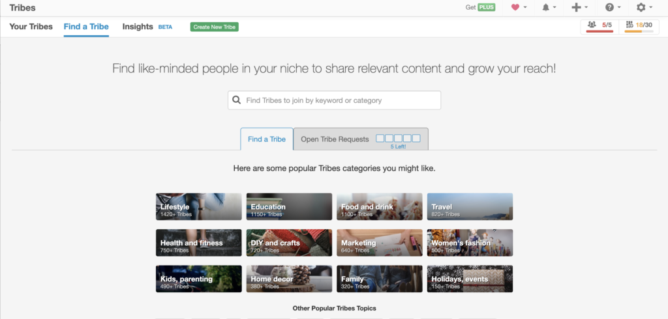The width and height of the screenshot is (668, 319).
Task: Open the Home decor category card
Action: point(289,279)
